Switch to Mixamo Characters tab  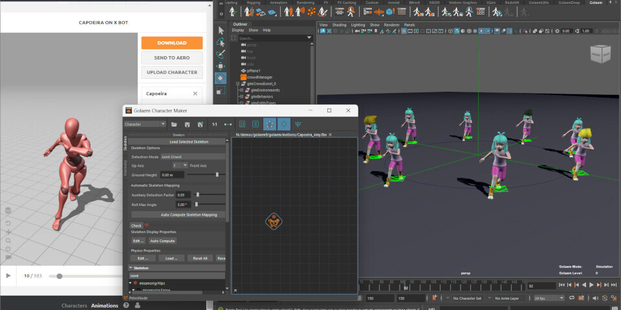[x=74, y=305]
